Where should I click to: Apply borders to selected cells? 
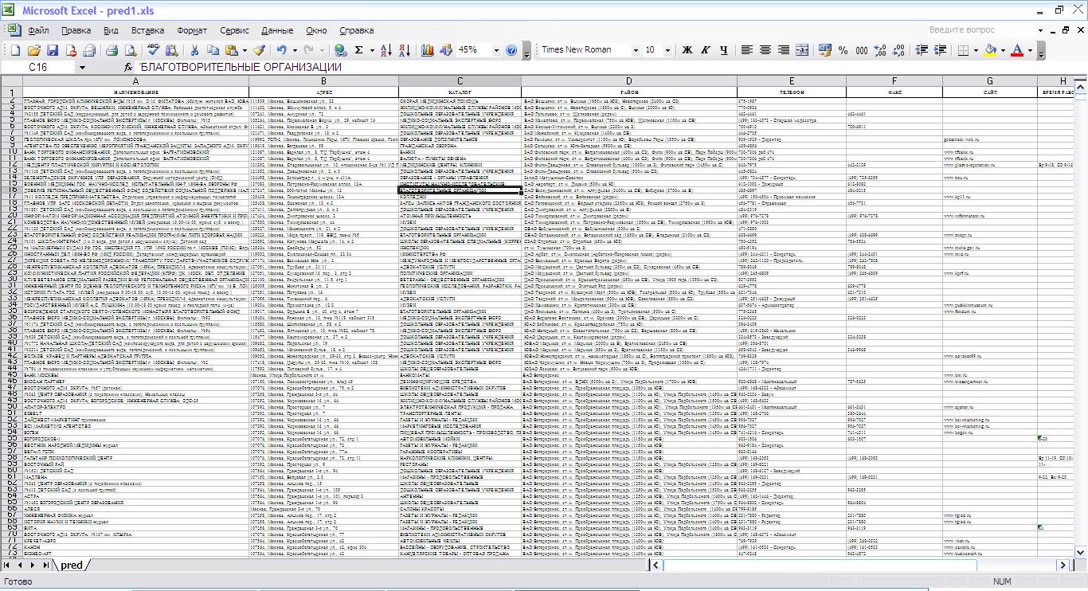click(962, 49)
